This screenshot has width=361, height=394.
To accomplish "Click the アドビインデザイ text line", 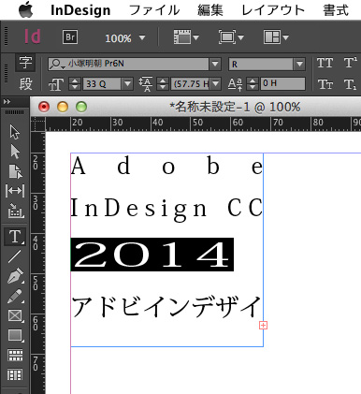I will [x=166, y=306].
